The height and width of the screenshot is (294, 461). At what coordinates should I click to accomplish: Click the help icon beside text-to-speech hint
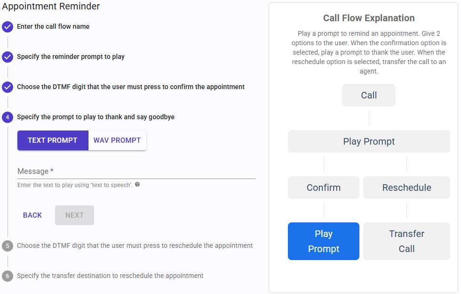[137, 185]
